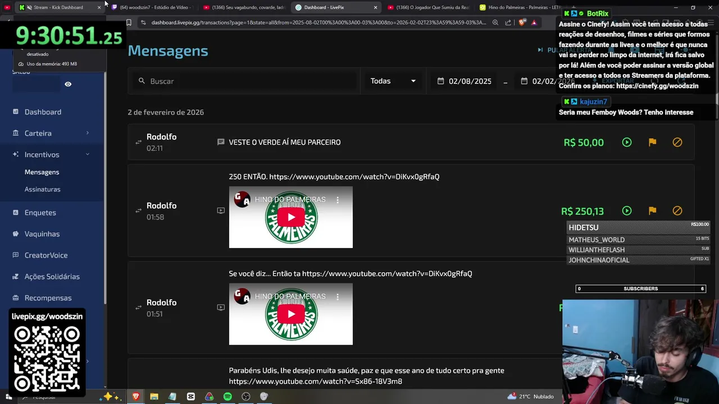Open Vaquinhas section
Screen dimensions: 719x404
[42, 234]
